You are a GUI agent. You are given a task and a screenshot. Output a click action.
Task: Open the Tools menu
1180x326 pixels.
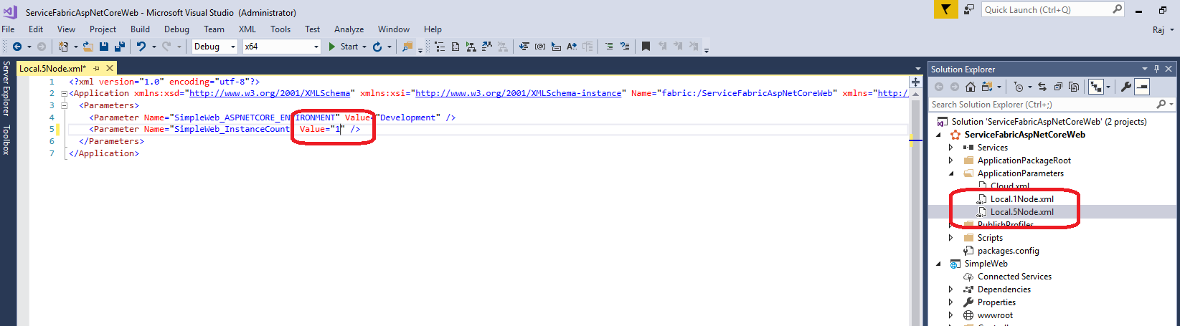pyautogui.click(x=280, y=29)
